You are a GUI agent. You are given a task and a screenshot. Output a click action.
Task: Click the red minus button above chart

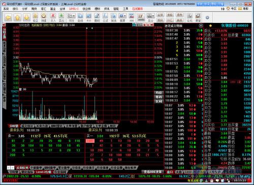(x=148, y=25)
